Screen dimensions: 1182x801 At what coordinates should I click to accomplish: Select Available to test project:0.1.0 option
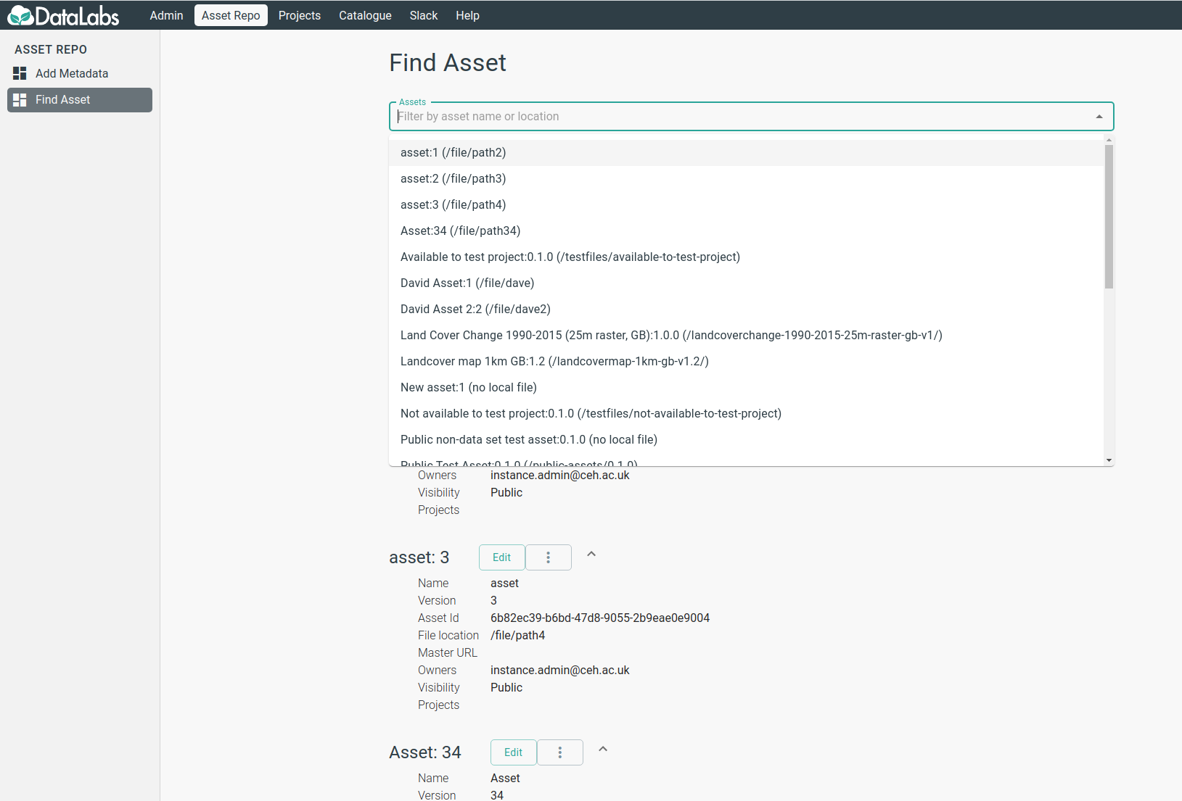point(746,257)
